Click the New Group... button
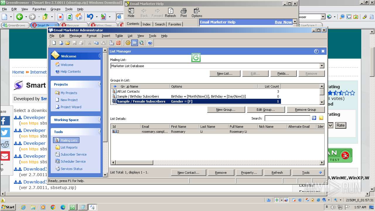 pos(226,110)
